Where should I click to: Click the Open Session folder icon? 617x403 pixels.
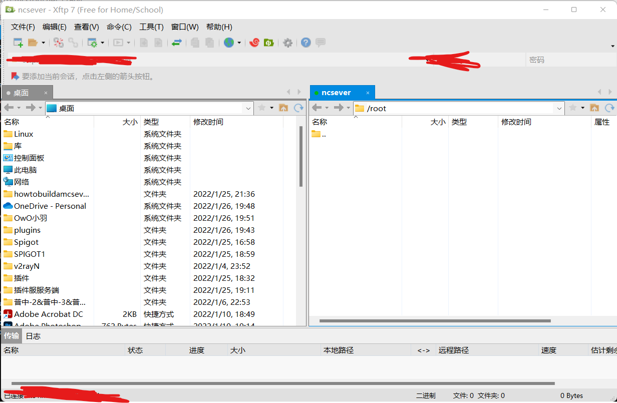(x=33, y=43)
